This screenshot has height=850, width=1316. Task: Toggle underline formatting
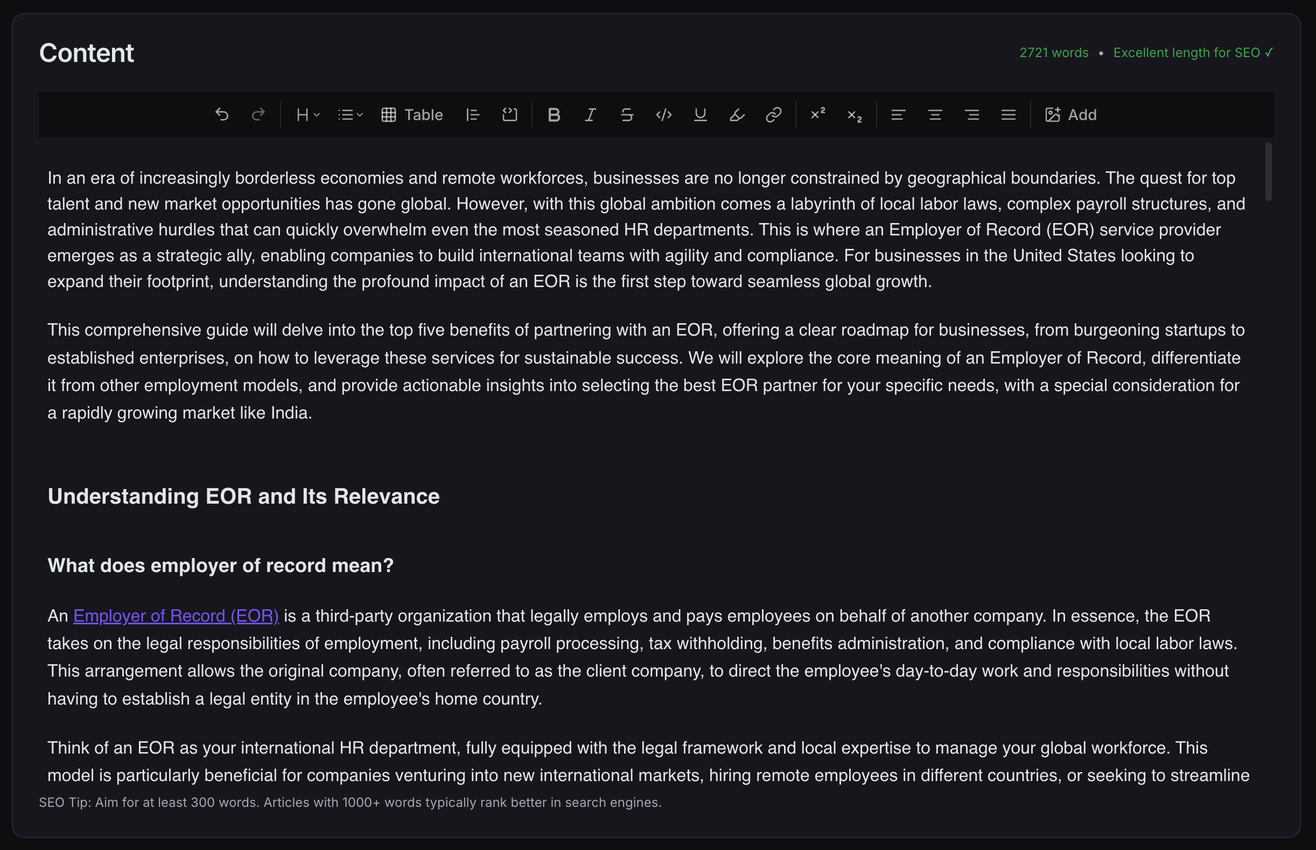click(x=699, y=115)
